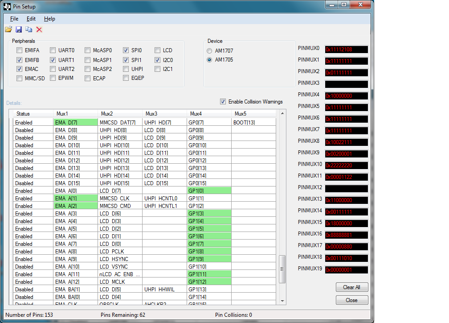Click the Pin Collisions status text

pyautogui.click(x=233, y=315)
